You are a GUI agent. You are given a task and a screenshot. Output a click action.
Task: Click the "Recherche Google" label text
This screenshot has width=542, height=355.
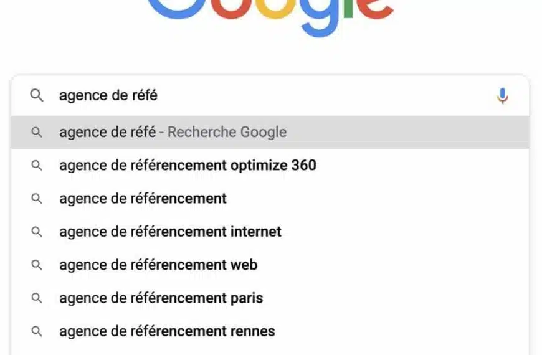(227, 132)
